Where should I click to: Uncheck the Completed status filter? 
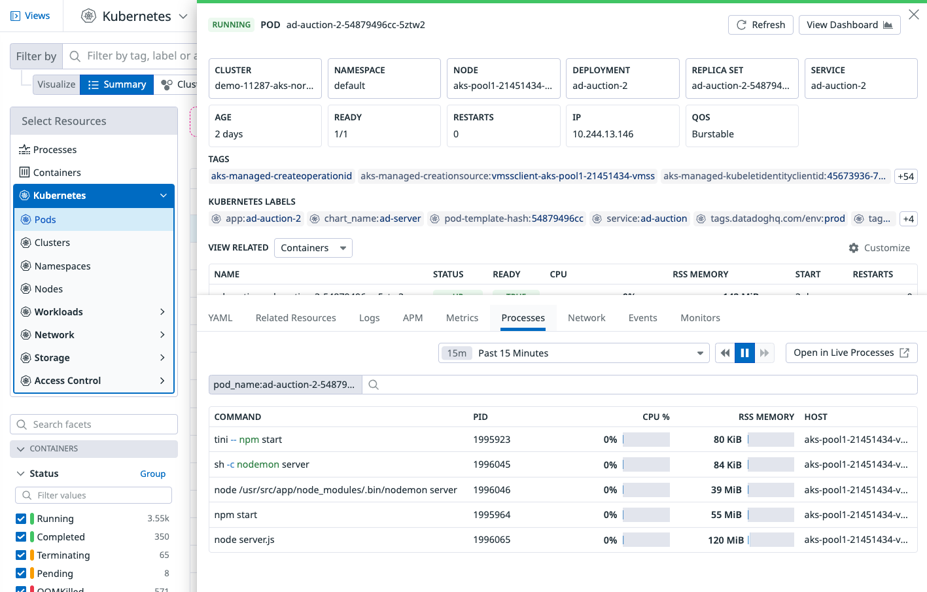[21, 537]
